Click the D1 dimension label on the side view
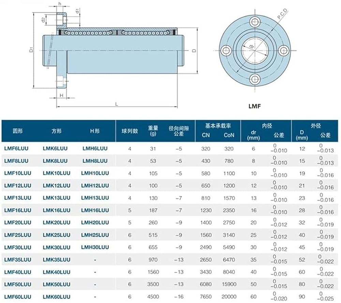 tap(31, 50)
